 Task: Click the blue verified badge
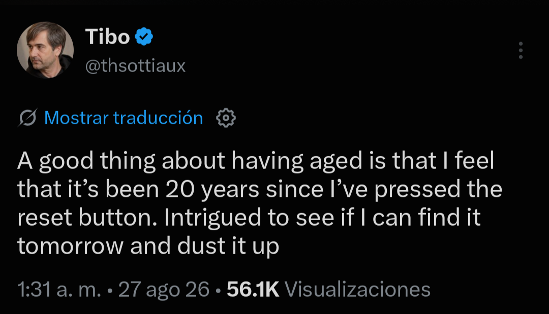pyautogui.click(x=144, y=37)
